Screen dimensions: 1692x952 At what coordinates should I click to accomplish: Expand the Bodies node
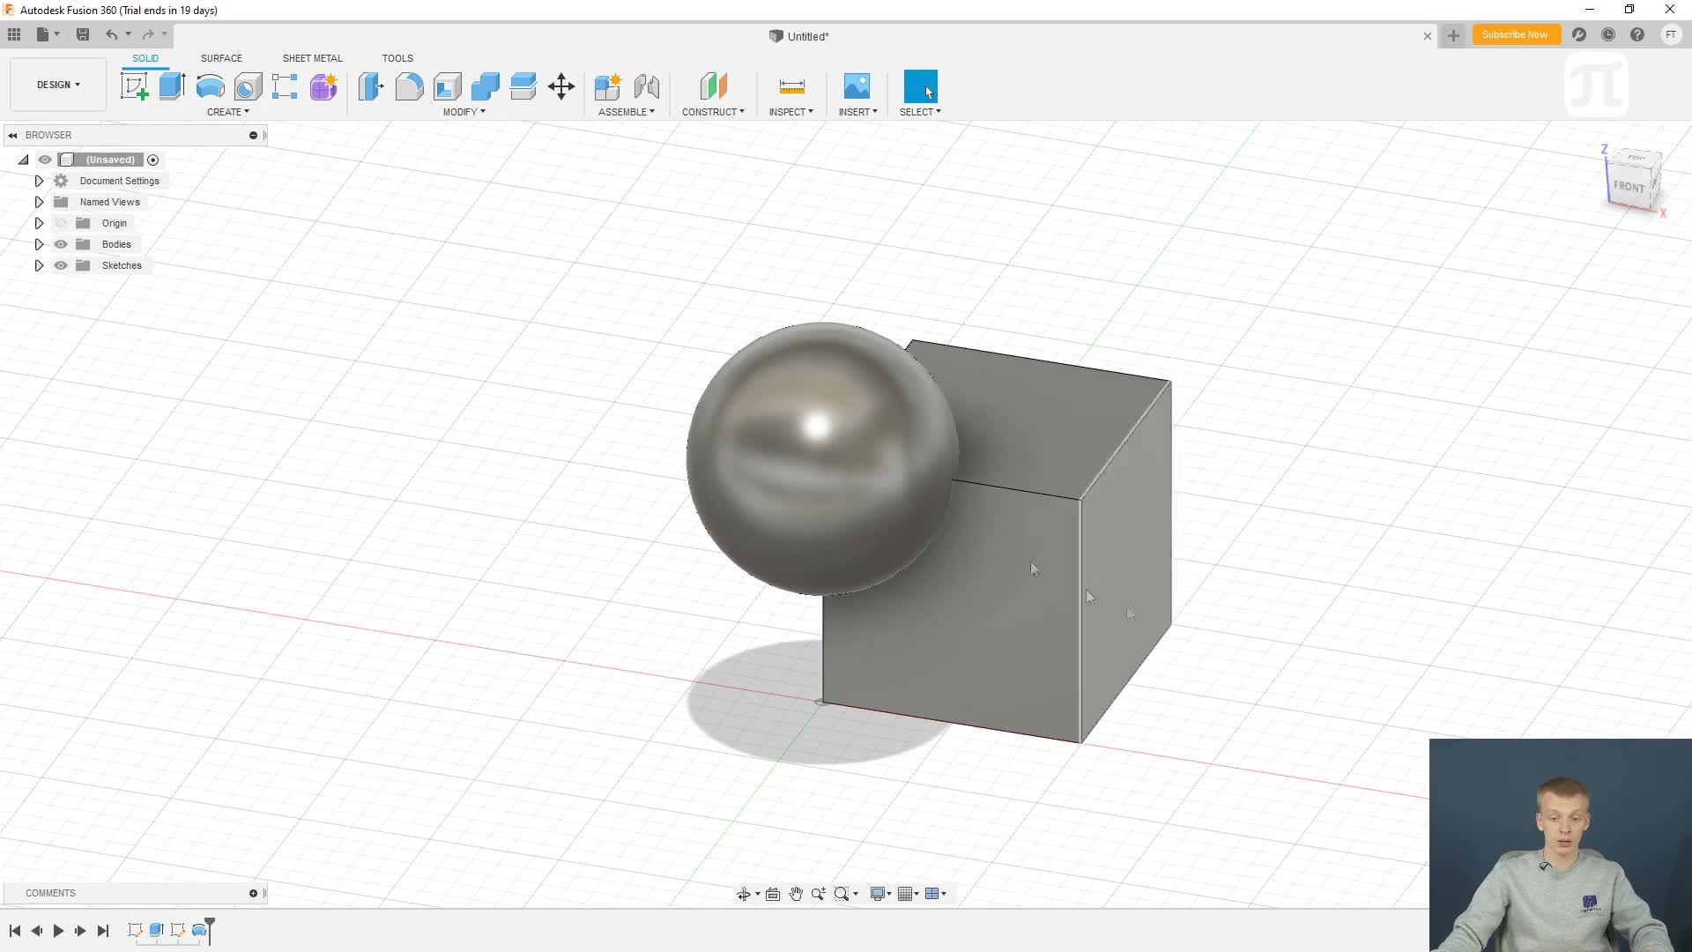click(x=39, y=244)
